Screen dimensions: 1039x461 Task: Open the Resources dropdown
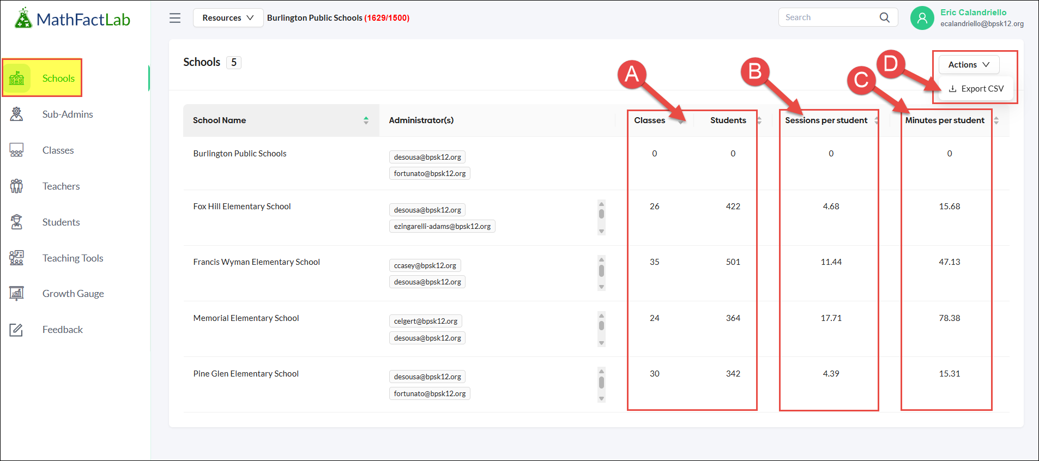pyautogui.click(x=228, y=17)
